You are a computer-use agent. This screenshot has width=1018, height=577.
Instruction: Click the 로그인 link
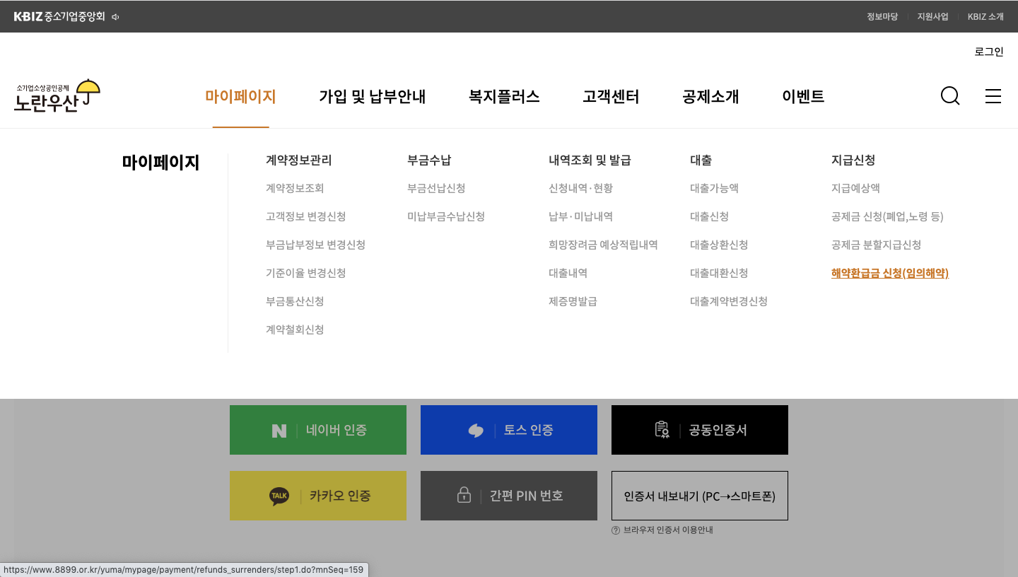click(988, 51)
